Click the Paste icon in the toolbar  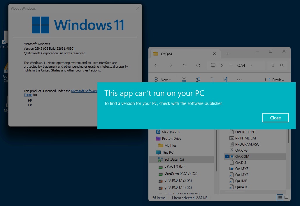coord(212,80)
